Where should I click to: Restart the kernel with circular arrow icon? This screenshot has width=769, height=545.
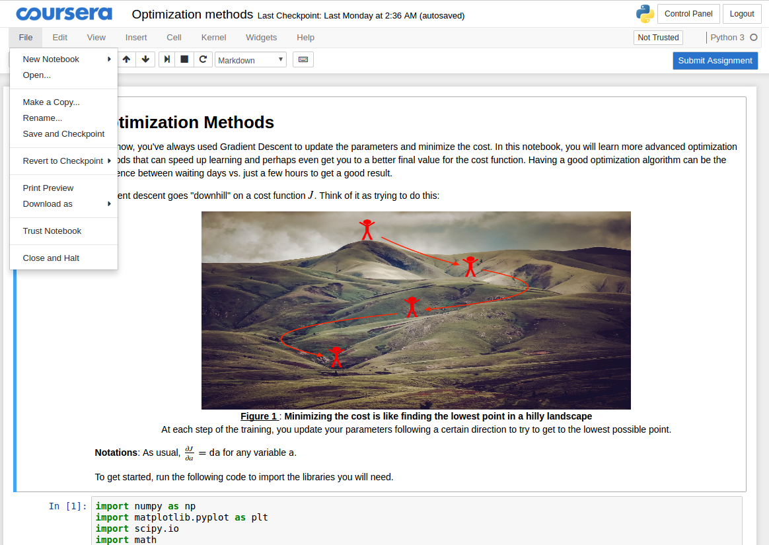coord(203,59)
